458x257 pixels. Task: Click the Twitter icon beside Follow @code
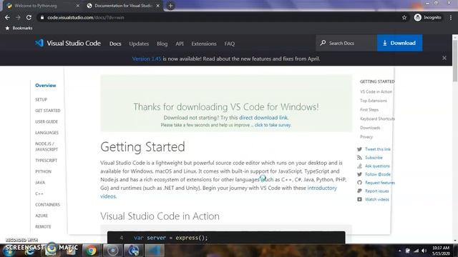359,174
